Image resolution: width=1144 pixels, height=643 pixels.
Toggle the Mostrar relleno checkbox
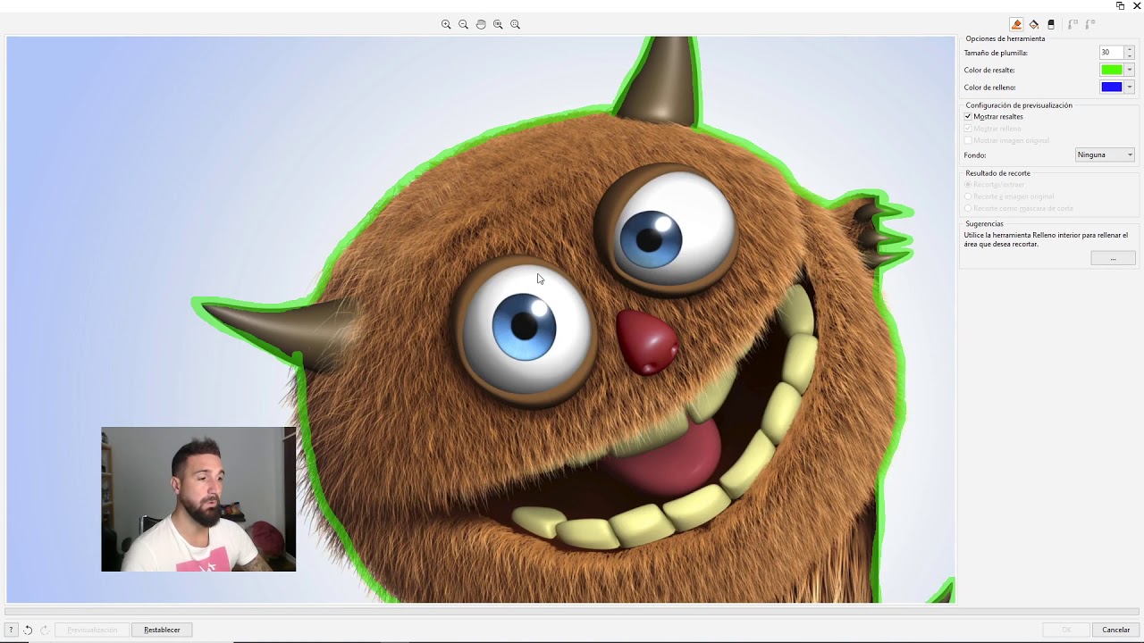tap(968, 129)
